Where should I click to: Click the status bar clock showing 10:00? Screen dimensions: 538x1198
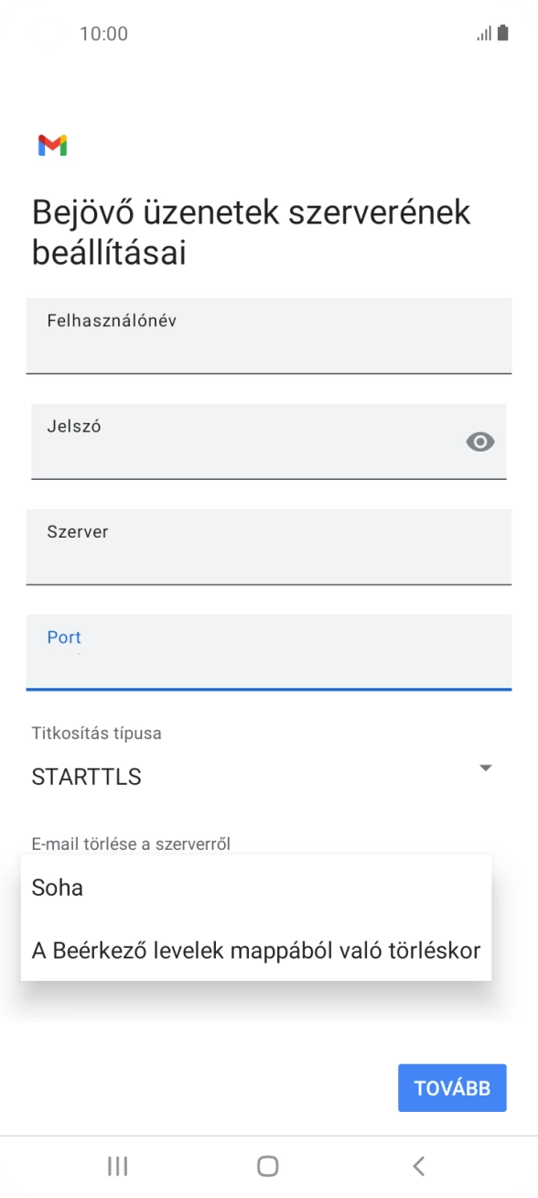tap(103, 33)
